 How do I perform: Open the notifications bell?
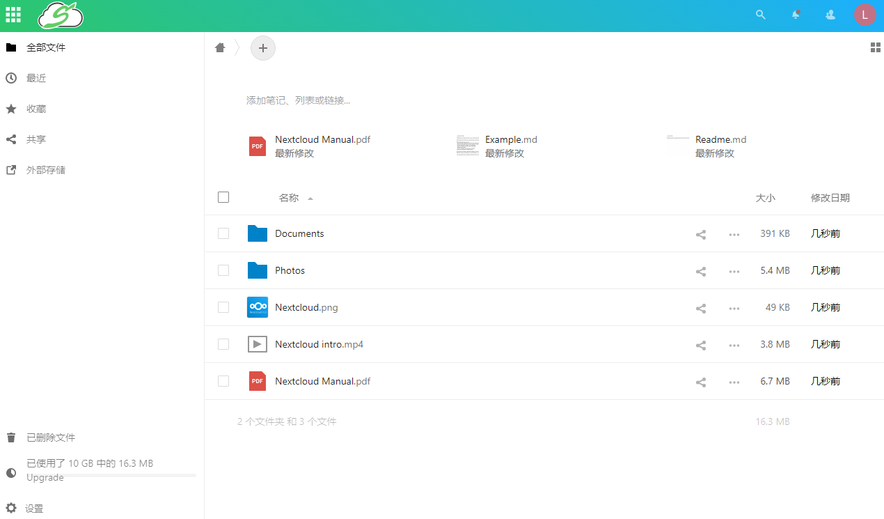(796, 15)
